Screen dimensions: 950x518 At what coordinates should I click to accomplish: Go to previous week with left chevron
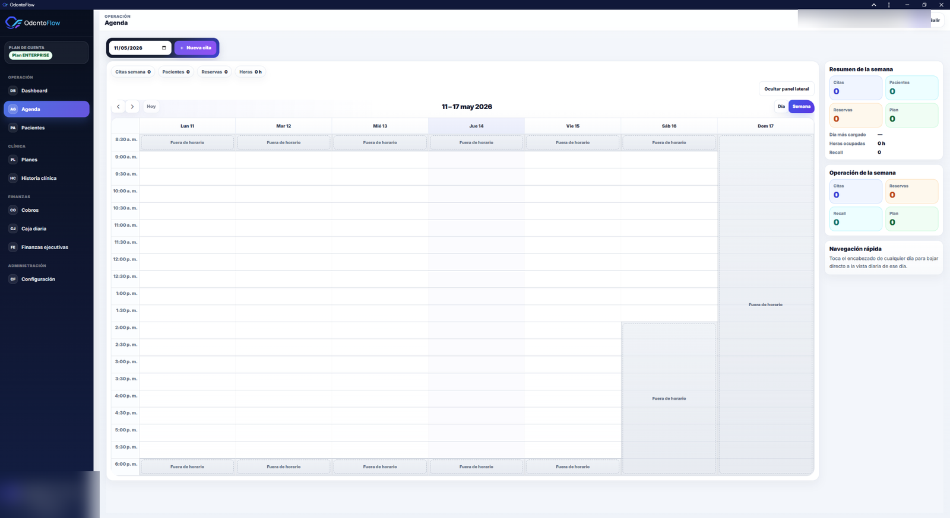118,107
